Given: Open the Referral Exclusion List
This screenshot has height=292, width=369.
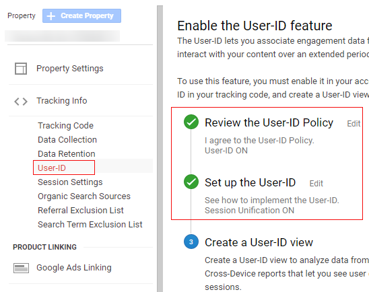Looking at the screenshot, I should tap(81, 211).
